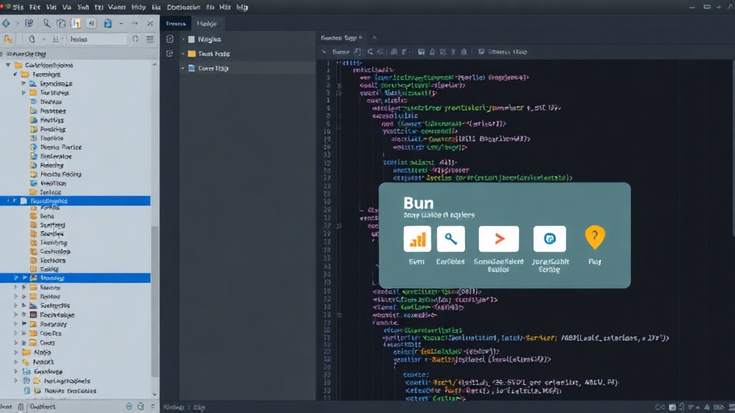This screenshot has width=735, height=413.
Task: Click the rightmost text label in editor toolbar
Action: pyautogui.click(x=507, y=52)
